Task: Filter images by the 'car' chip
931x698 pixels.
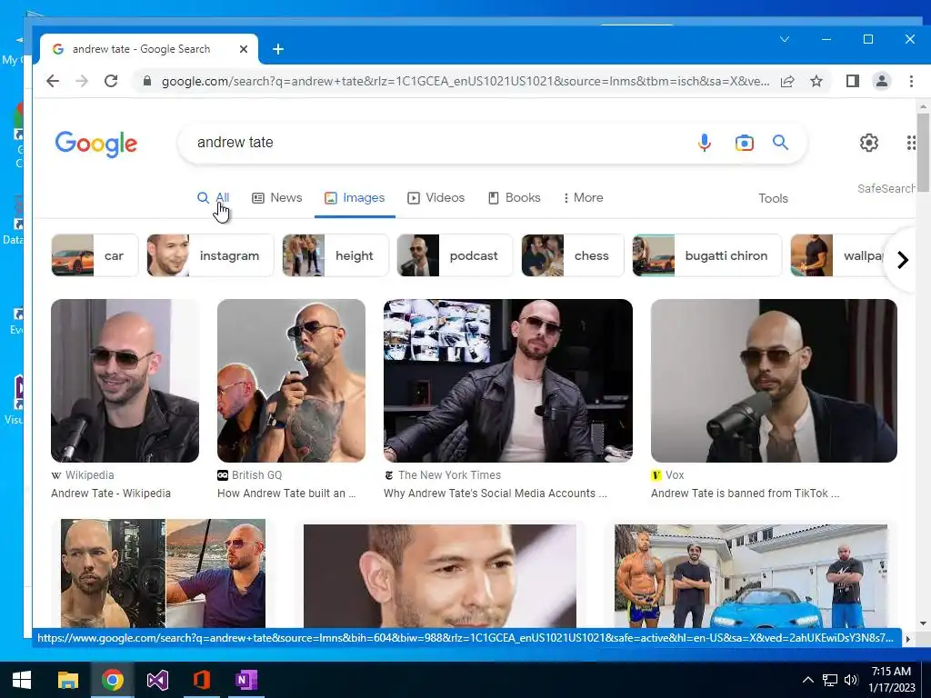Action: pos(95,255)
